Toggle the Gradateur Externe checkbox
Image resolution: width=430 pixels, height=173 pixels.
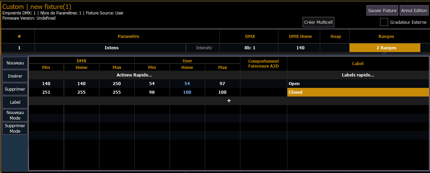point(384,22)
